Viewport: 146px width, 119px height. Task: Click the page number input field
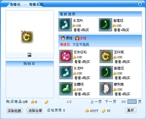132,102
